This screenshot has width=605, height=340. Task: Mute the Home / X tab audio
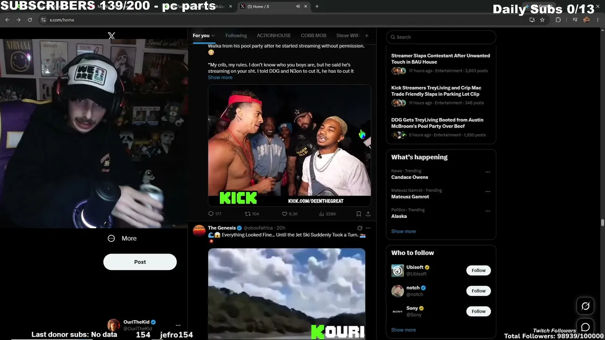tap(298, 7)
